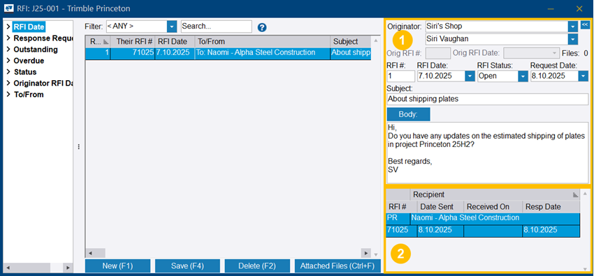Viewport: 594px width, 276px height.
Task: Open the Request Date picker dropdown
Action: (x=584, y=76)
